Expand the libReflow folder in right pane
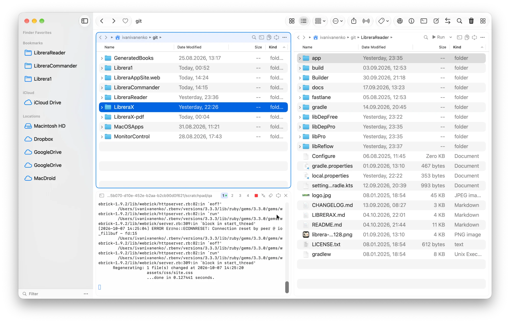 point(300,146)
